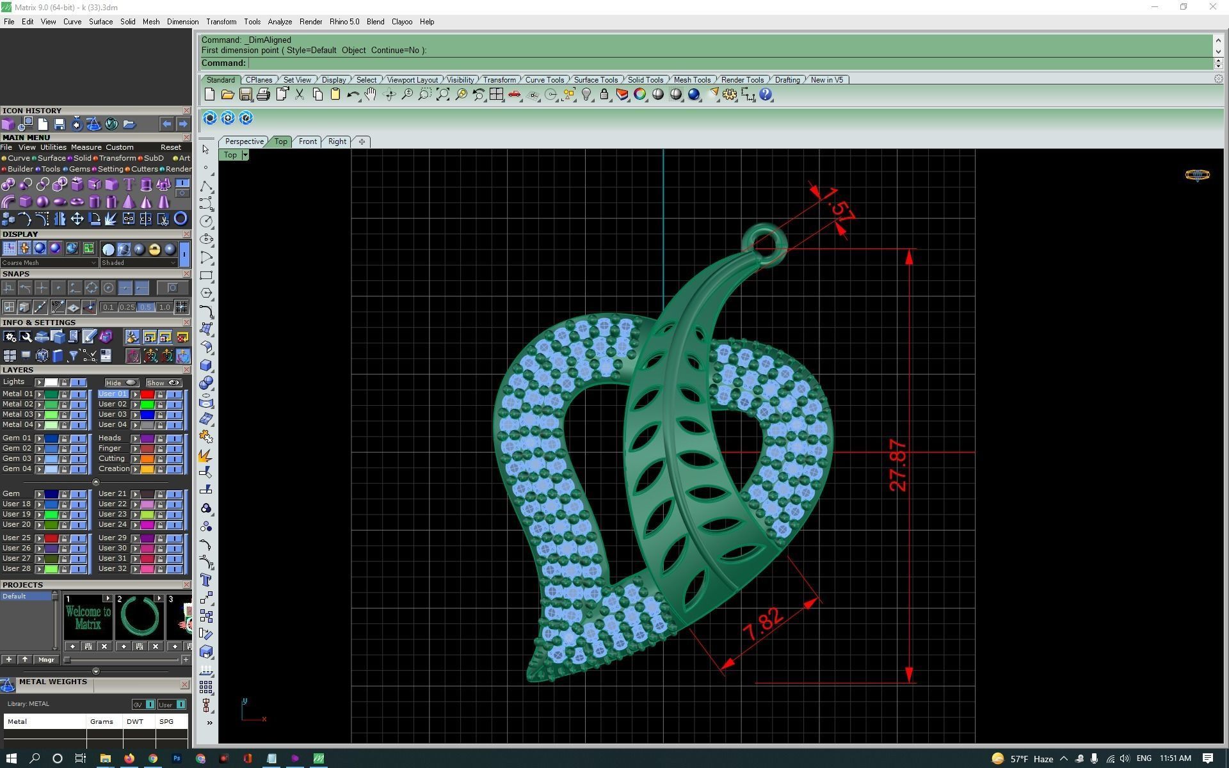Open a file with the folder icon
This screenshot has height=768, width=1229.
pyautogui.click(x=227, y=95)
